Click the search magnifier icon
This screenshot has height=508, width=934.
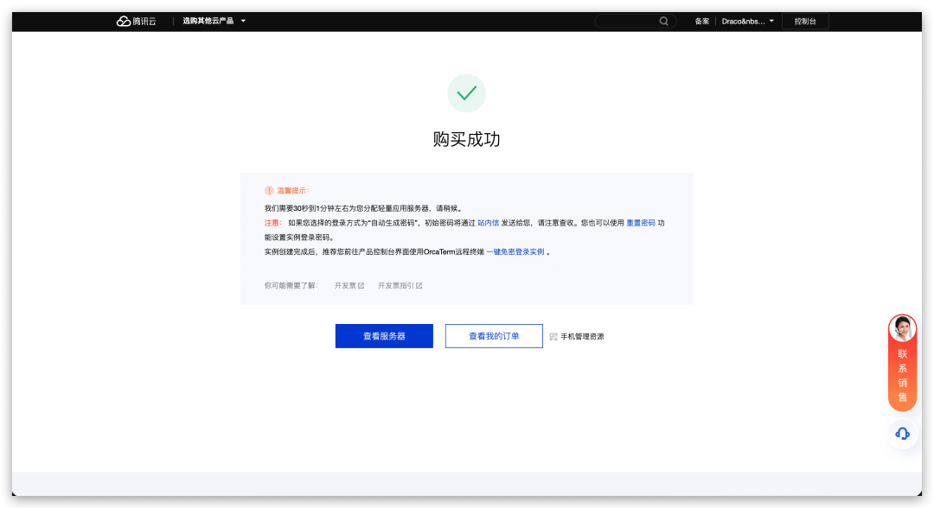tap(663, 21)
